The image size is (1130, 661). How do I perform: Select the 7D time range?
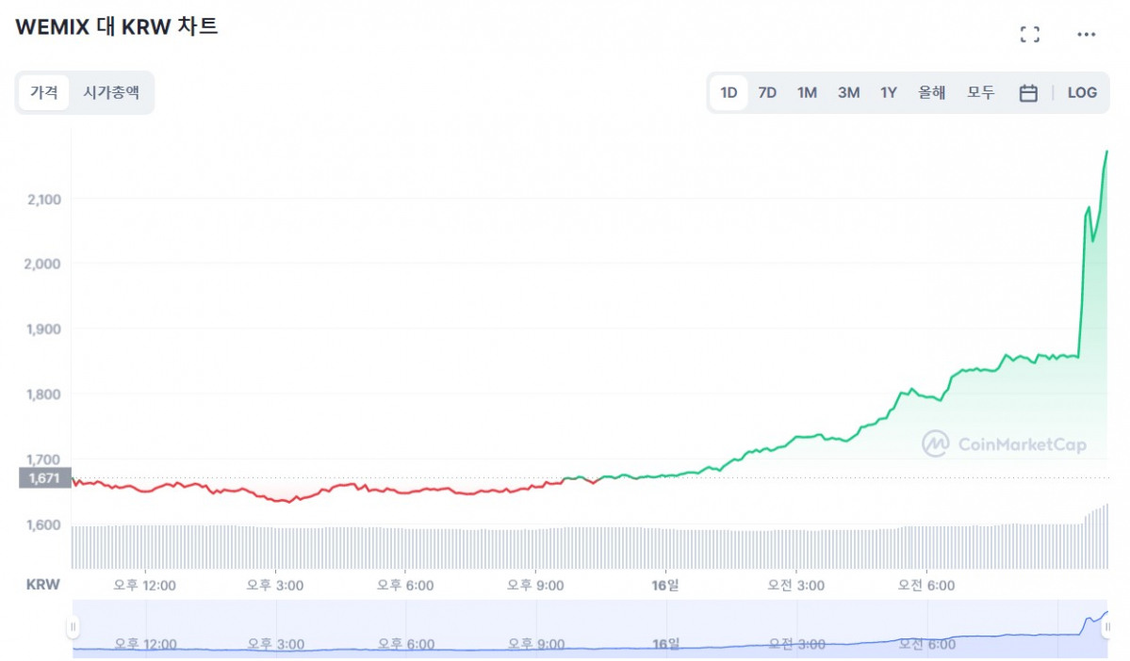click(x=767, y=92)
